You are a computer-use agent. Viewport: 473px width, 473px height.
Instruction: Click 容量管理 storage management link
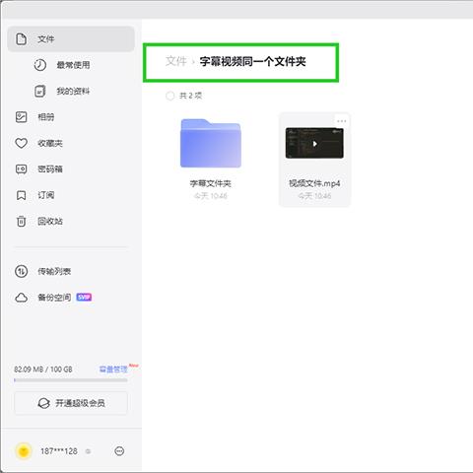pyautogui.click(x=113, y=370)
